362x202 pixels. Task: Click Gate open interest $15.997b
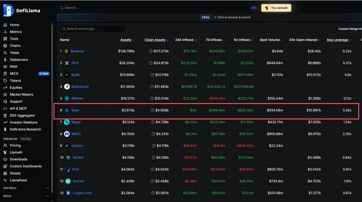[x=314, y=110]
